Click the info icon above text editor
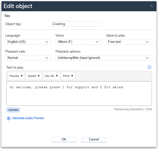The height and width of the screenshot is (149, 158). 150,67
